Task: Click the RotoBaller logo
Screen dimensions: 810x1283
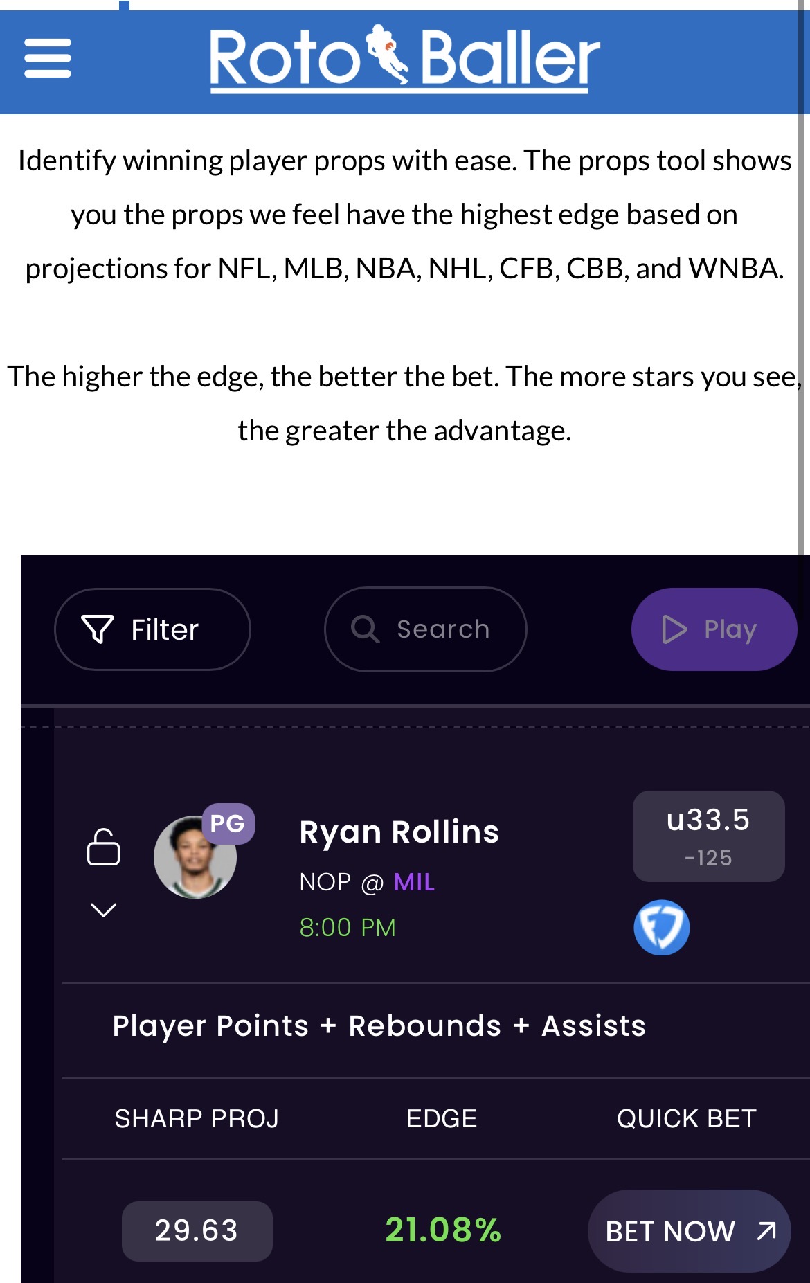Action: (404, 58)
